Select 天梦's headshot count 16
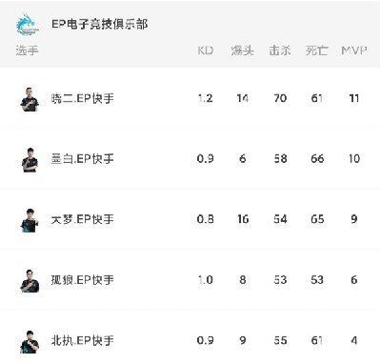Image resolution: width=381 pixels, height=364 pixels. click(x=243, y=219)
